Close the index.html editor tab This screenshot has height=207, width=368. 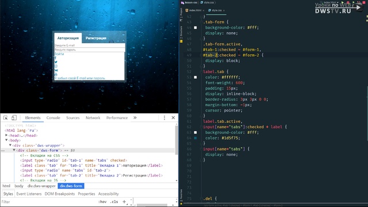204,10
